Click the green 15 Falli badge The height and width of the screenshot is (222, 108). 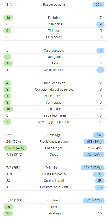coord(8,63)
